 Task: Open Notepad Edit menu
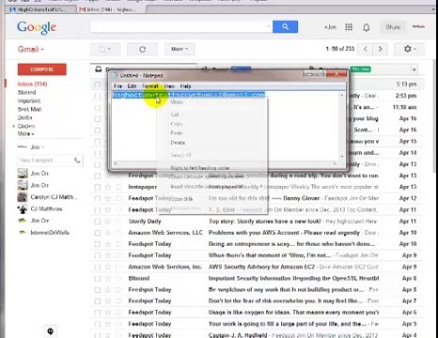[132, 86]
